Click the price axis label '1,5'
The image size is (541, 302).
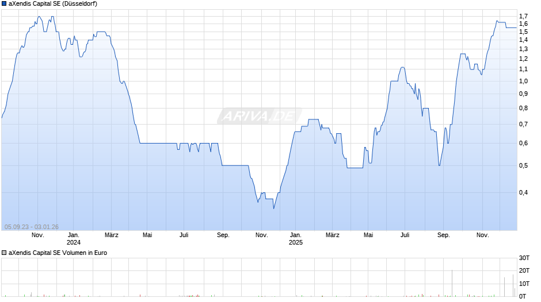tap(523, 32)
